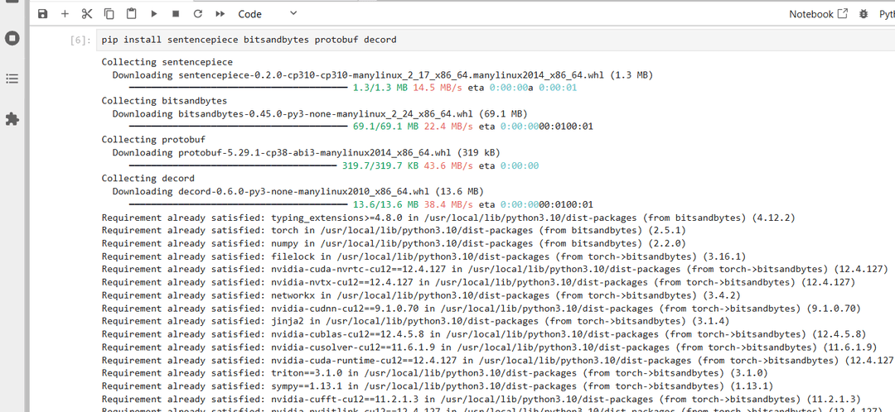
Task: Click the protobuf-5.29.1 wheel download line
Action: click(x=306, y=153)
